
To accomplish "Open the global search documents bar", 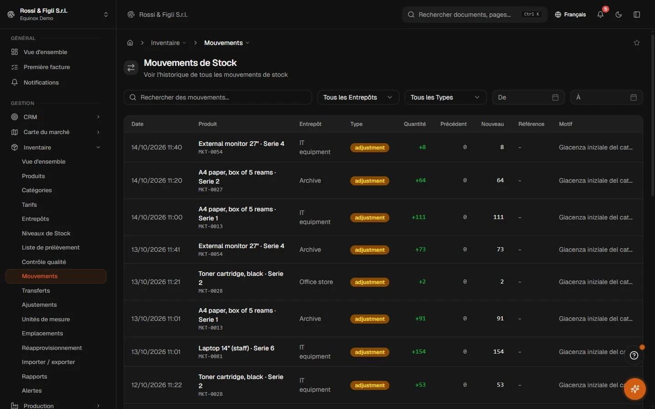I will click(474, 15).
